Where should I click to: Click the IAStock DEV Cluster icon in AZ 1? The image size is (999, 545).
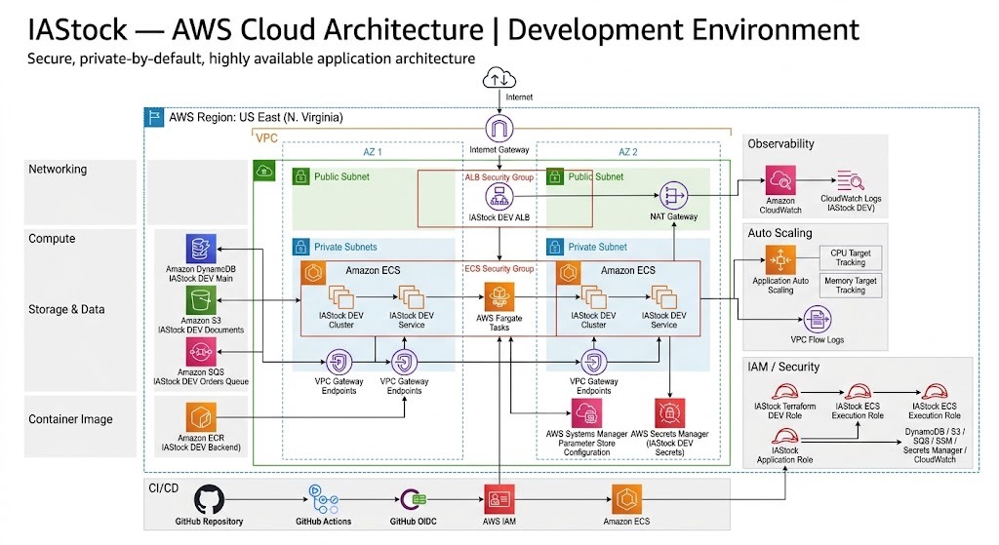tap(340, 297)
